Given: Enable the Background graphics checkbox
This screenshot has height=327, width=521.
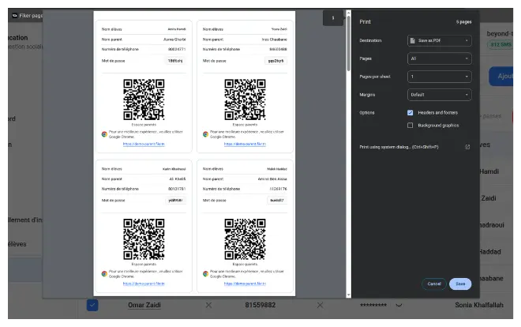Looking at the screenshot, I should click(410, 126).
